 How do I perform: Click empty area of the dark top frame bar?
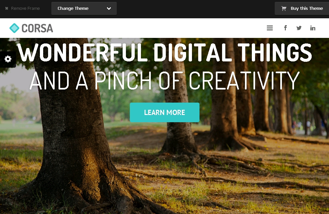pyautogui.click(x=195, y=9)
